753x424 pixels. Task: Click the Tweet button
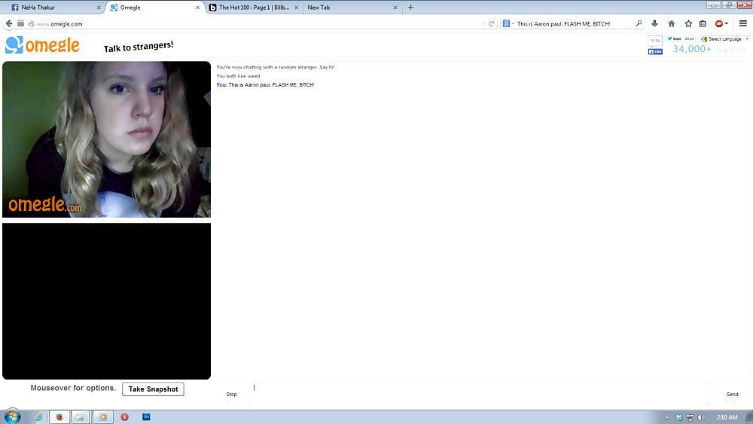(x=674, y=39)
